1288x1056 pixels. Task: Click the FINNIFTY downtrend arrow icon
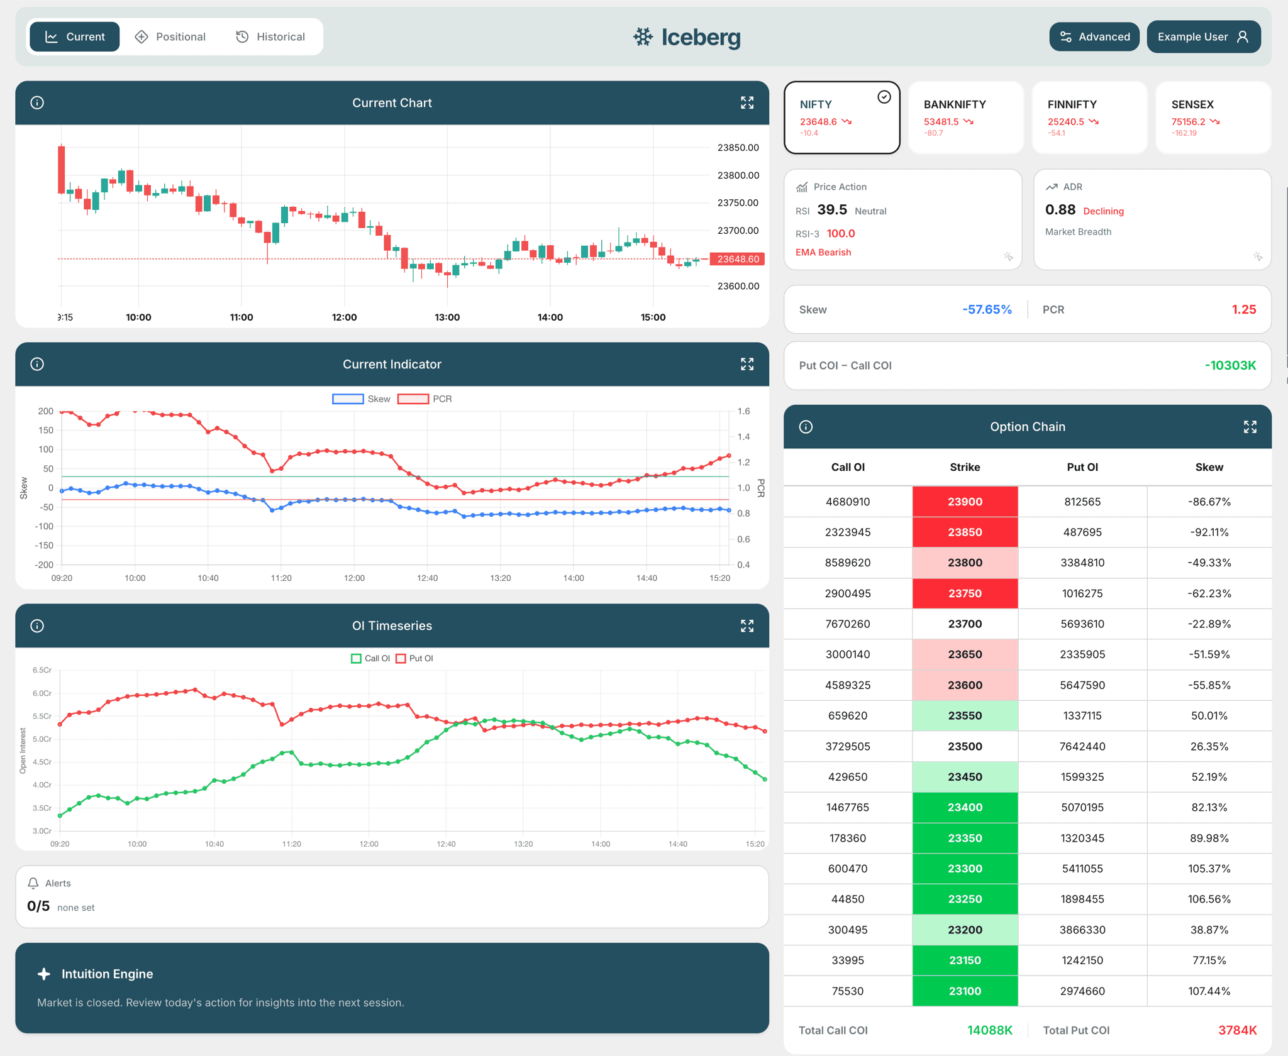[1094, 122]
